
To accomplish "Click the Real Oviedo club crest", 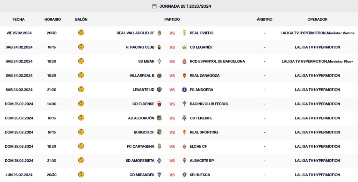I will (x=184, y=33).
